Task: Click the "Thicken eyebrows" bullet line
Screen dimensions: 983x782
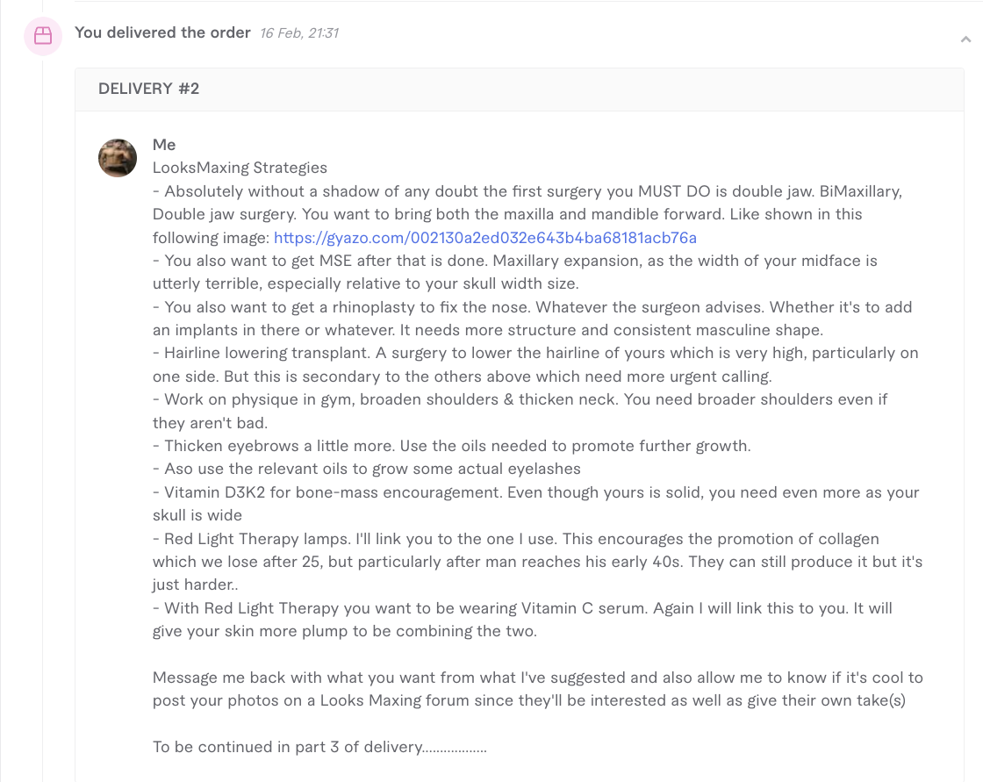Action: (x=452, y=446)
